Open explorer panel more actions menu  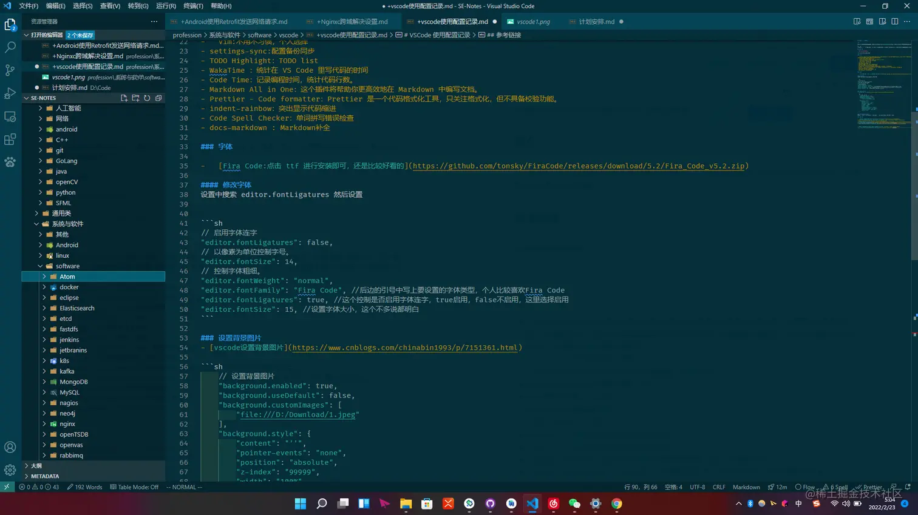click(x=154, y=21)
